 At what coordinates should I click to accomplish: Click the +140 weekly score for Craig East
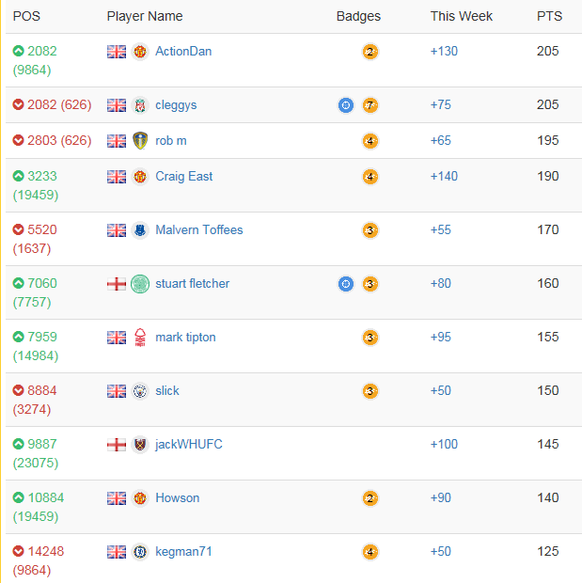[447, 177]
